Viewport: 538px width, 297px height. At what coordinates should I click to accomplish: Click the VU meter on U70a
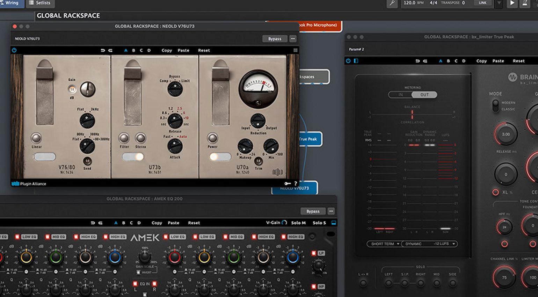[x=258, y=88]
